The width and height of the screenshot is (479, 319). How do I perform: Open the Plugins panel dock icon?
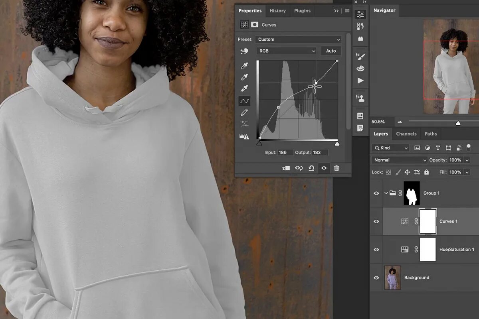coord(360,39)
